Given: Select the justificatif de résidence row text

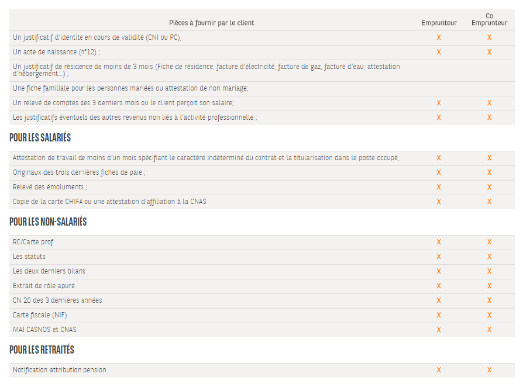Looking at the screenshot, I should pos(206,70).
